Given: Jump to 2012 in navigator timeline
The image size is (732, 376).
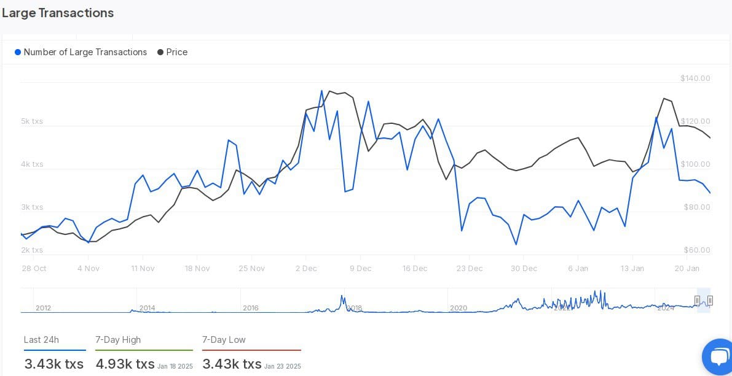Looking at the screenshot, I should click(43, 308).
